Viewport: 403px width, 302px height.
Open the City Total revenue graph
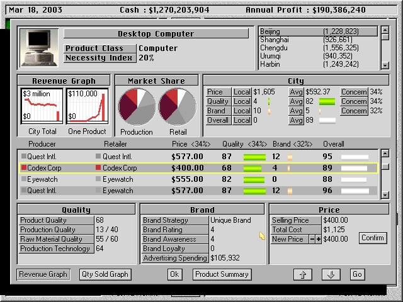coord(43,106)
